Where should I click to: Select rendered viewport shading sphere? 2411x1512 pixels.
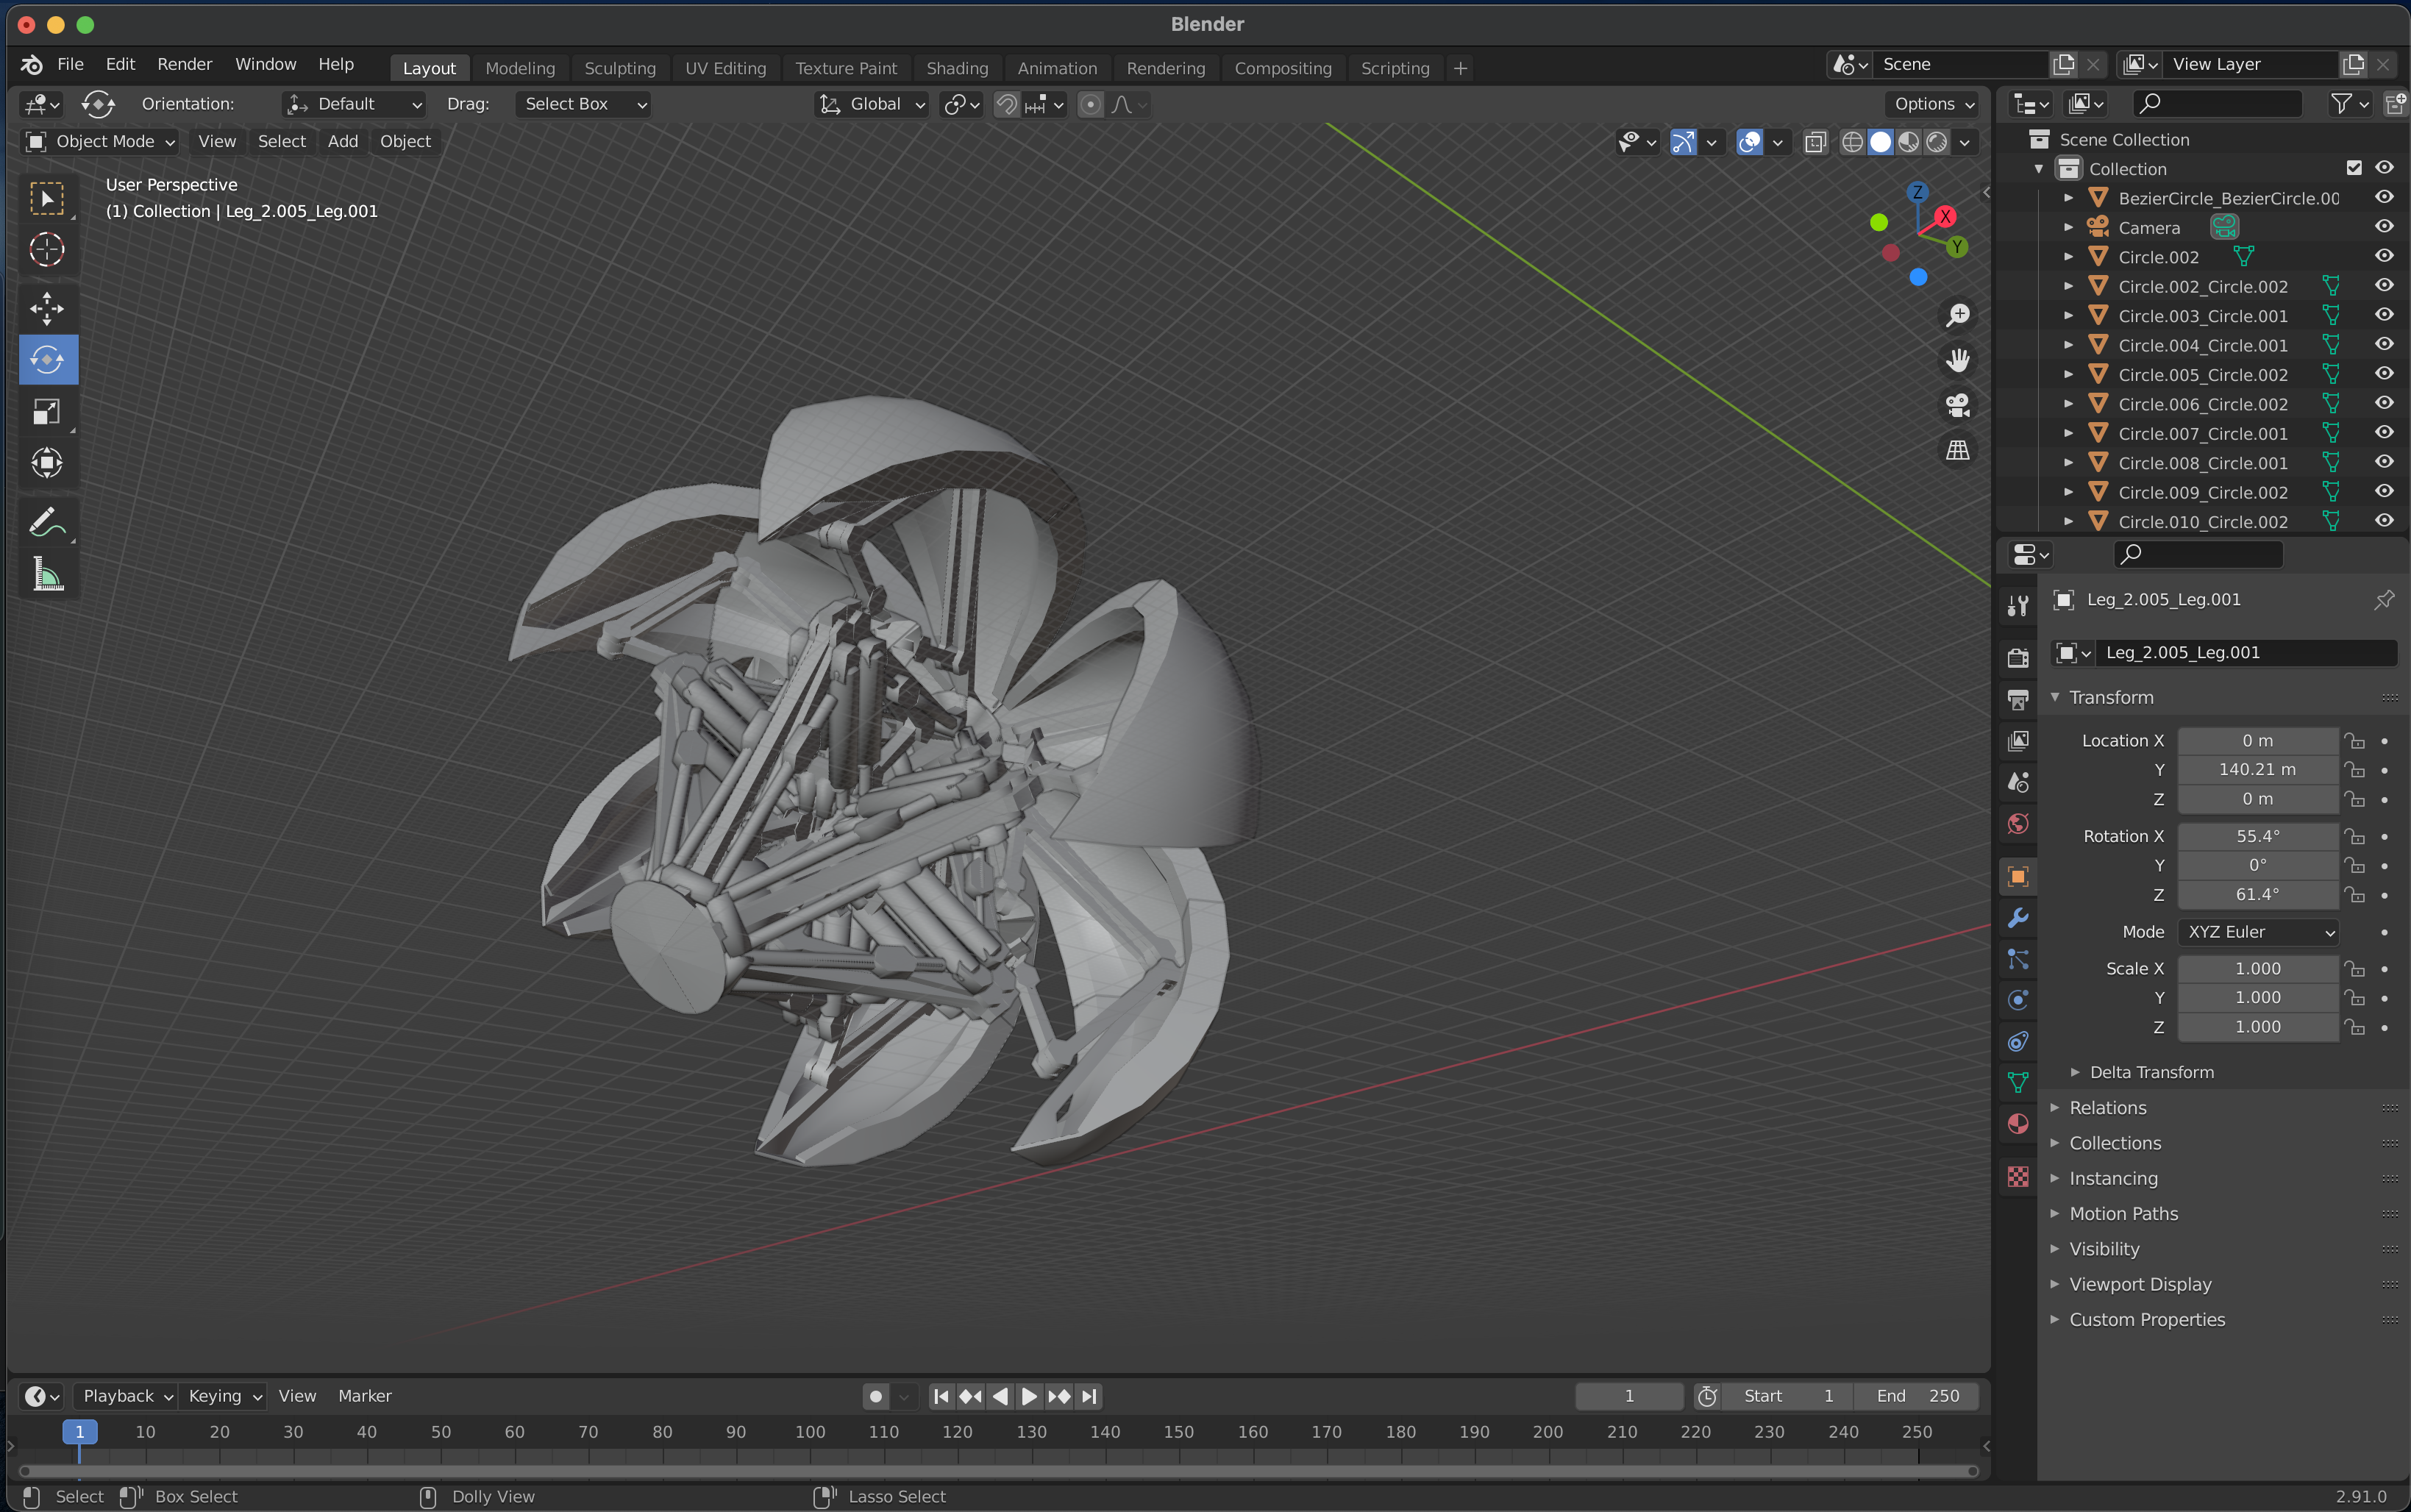(1937, 142)
